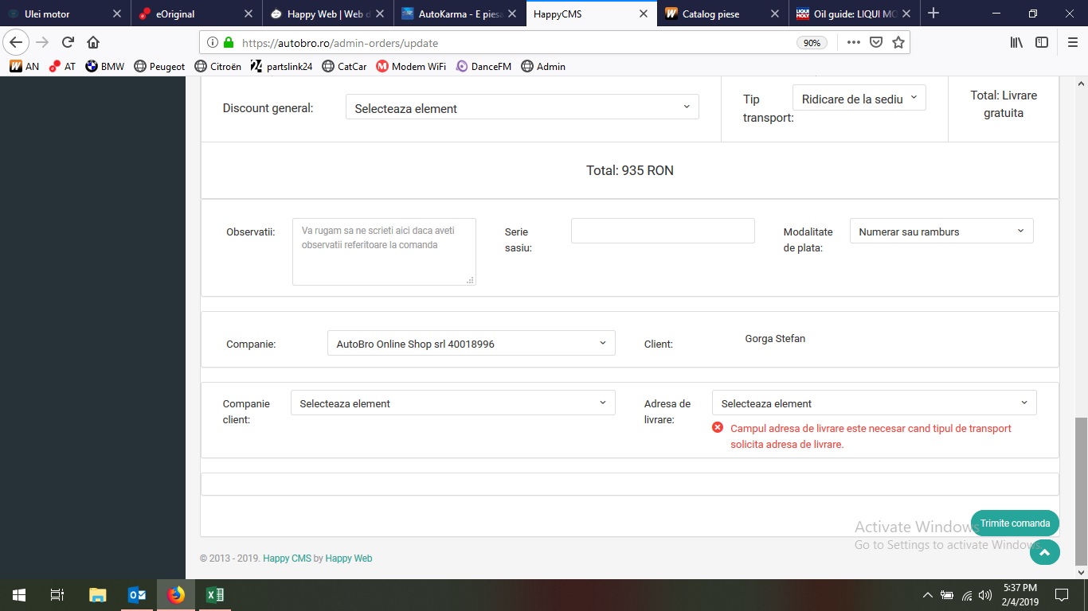This screenshot has height=611, width=1088.
Task: Switch to the Oil guide LIQUI MOLY tab
Action: tap(855, 14)
